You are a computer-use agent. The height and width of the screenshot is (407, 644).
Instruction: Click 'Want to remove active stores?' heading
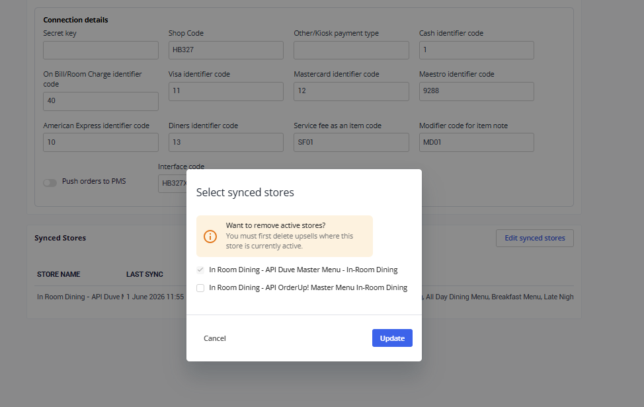coord(276,225)
